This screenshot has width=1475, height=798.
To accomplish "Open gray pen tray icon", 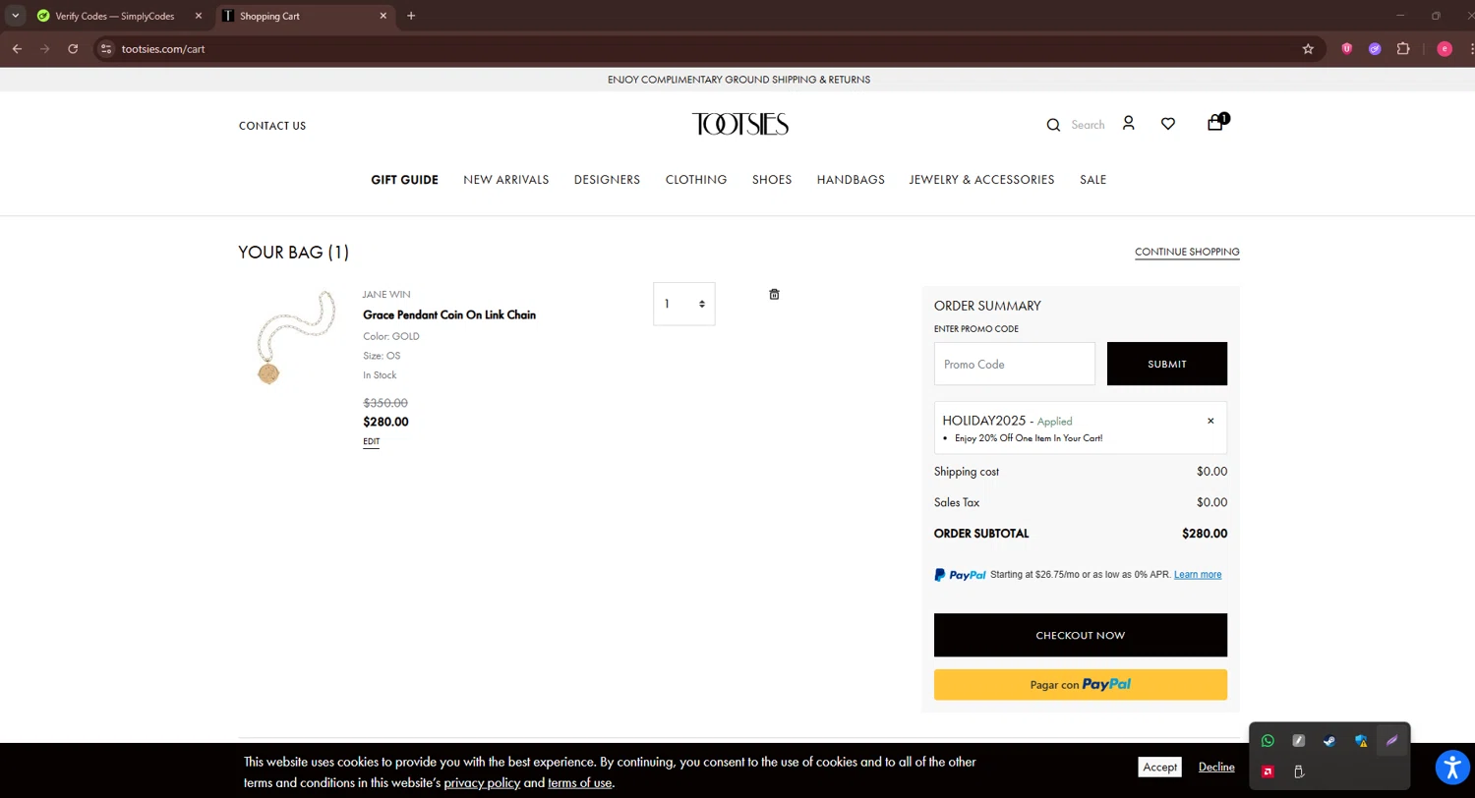I will point(1299,741).
